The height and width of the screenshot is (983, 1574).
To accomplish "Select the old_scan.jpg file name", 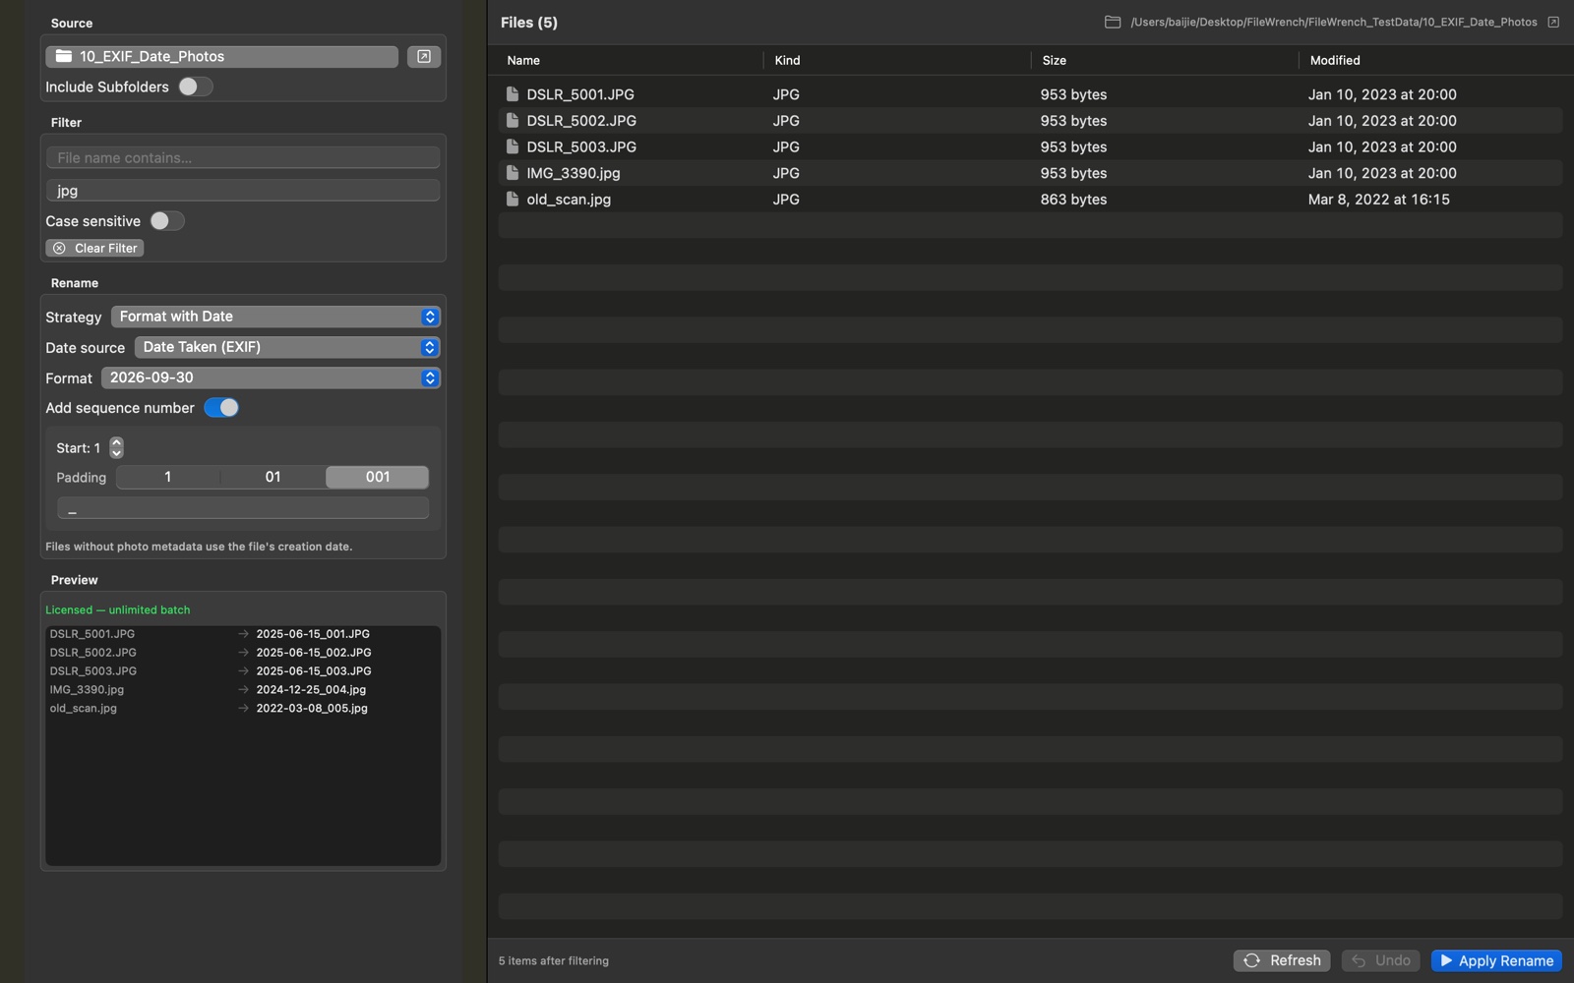I will click(x=569, y=200).
